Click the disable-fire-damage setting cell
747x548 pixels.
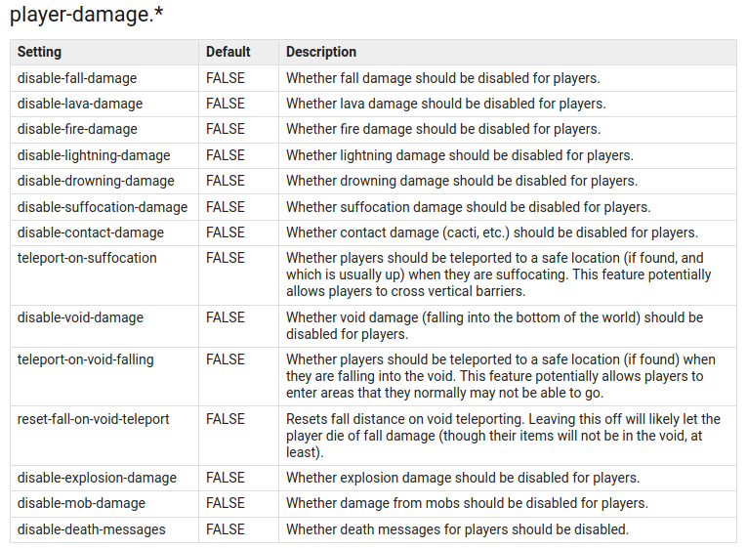point(77,129)
